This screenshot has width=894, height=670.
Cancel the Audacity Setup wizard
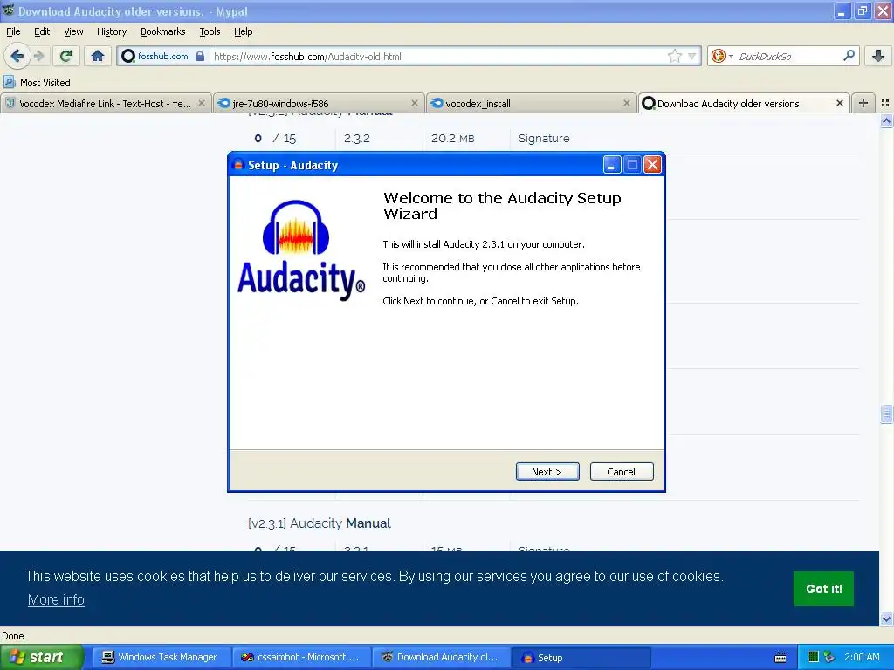click(622, 472)
